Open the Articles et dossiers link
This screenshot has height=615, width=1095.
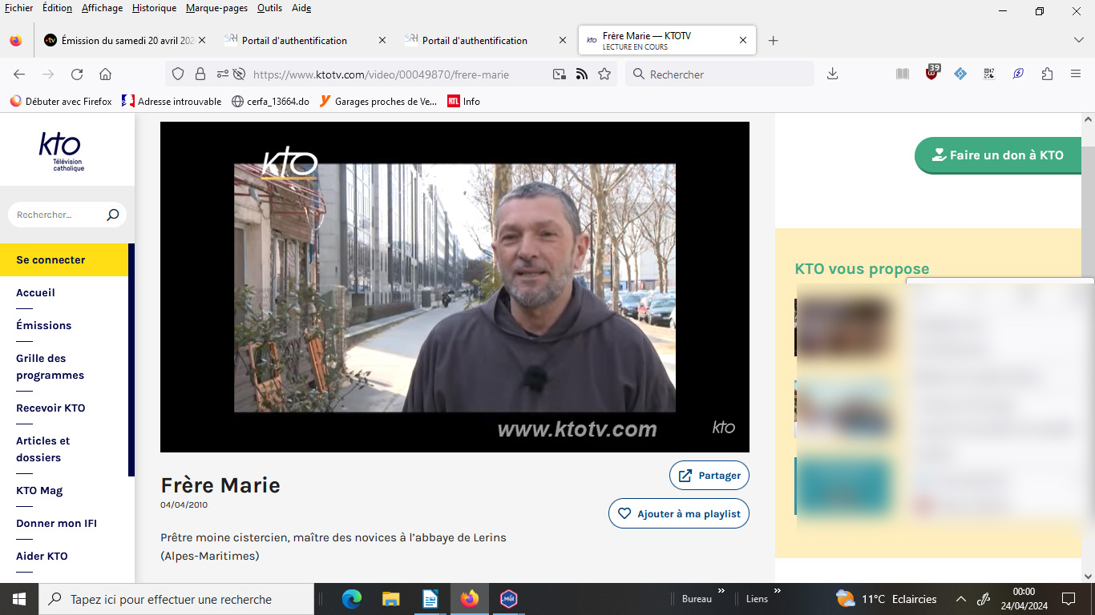coord(42,449)
